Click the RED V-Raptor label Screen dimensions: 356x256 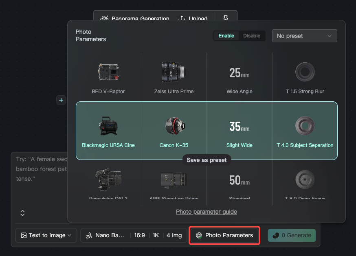point(108,92)
